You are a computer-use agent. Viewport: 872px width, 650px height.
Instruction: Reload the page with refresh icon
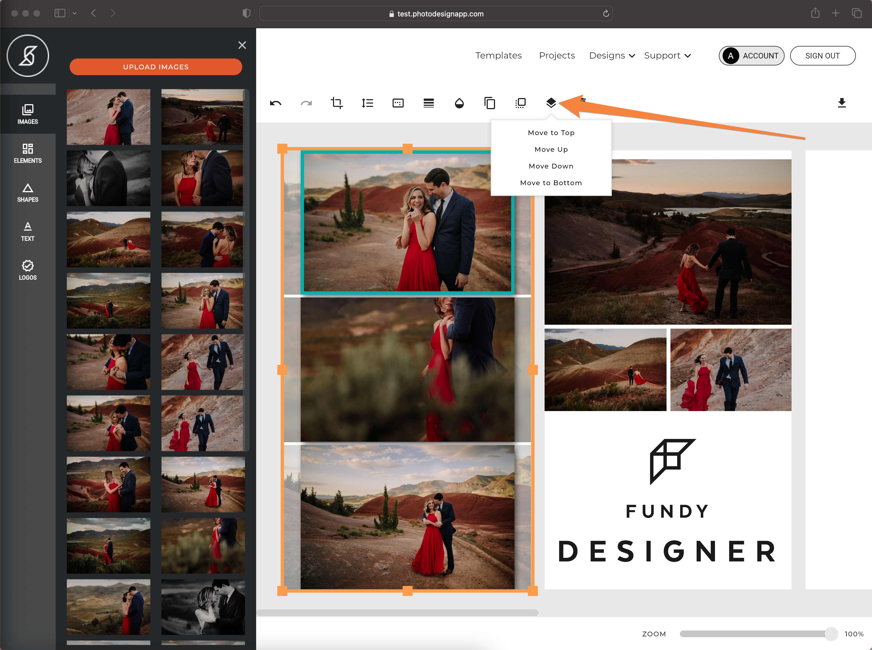coord(606,13)
